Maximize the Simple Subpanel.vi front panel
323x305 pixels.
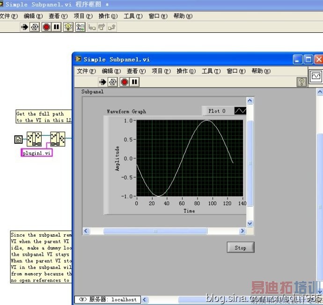pyautogui.click(x=308, y=60)
